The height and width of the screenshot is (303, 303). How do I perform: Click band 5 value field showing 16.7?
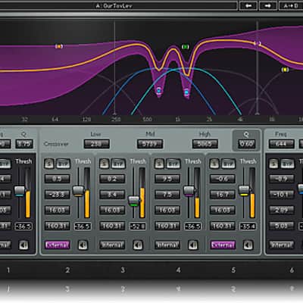[x=223, y=195]
